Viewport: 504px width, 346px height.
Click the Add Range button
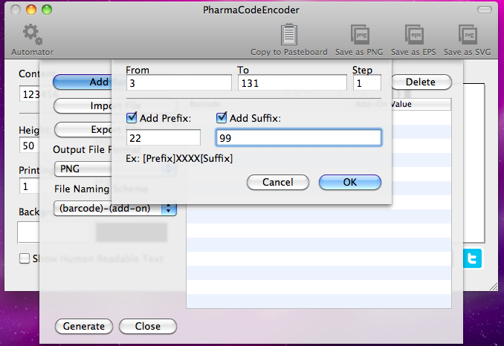pos(83,82)
